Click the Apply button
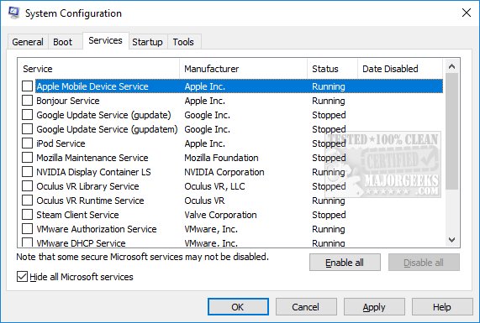The height and width of the screenshot is (323, 480). (374, 307)
